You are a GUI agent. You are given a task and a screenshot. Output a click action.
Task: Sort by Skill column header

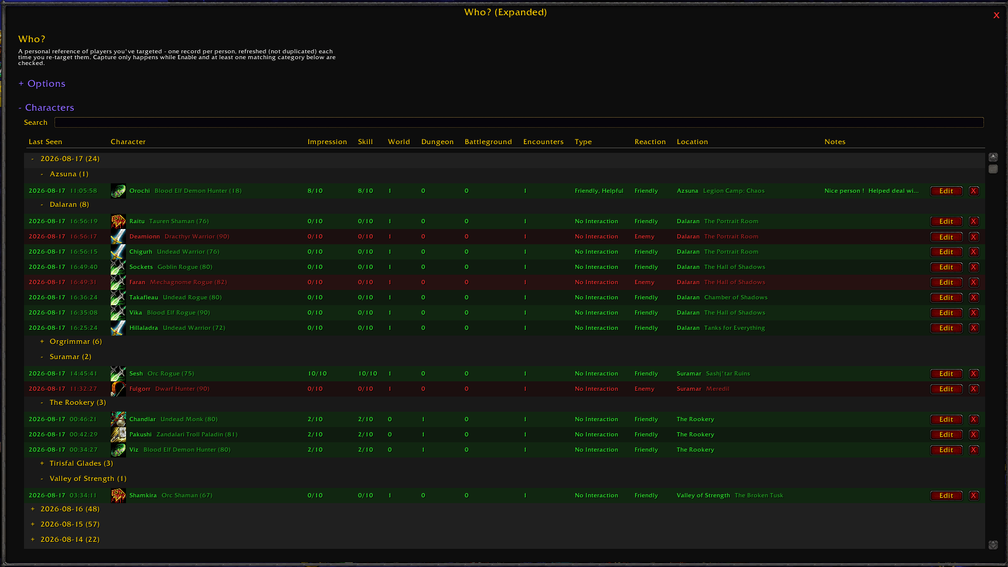coord(365,142)
